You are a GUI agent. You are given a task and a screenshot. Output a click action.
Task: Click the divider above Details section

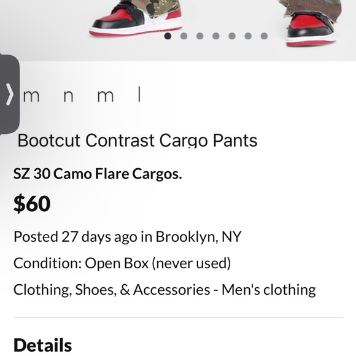[x=178, y=317]
